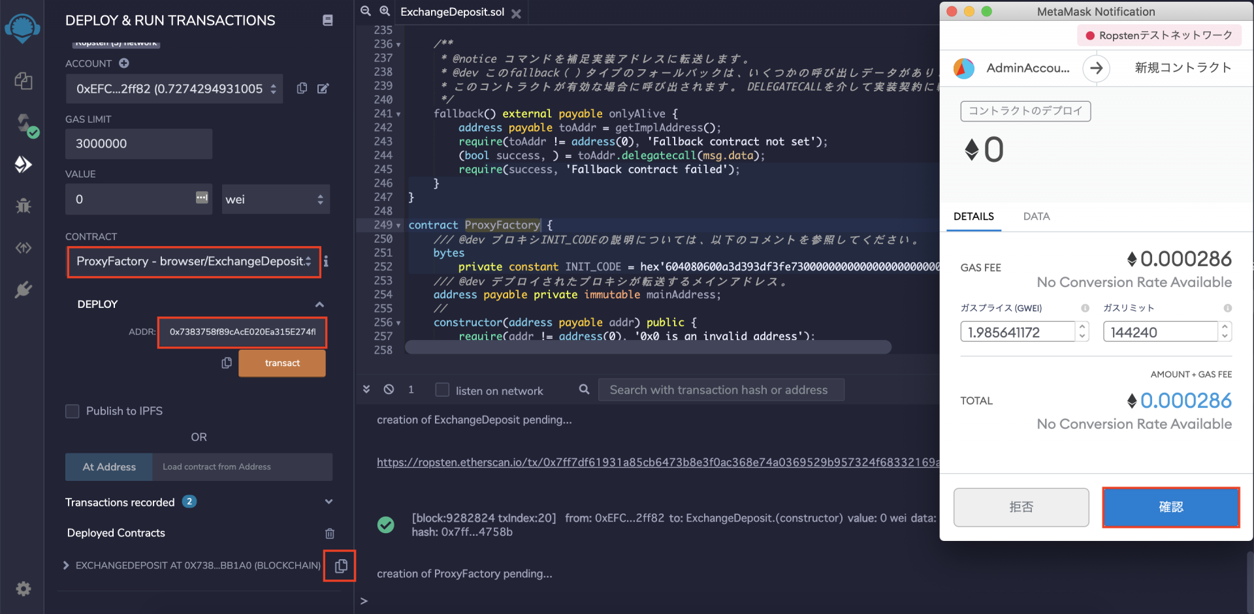Open Settings gear in Remix sidebar
The height and width of the screenshot is (614, 1254).
pyautogui.click(x=24, y=589)
